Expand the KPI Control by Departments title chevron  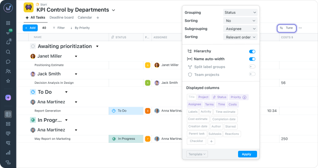click(114, 10)
